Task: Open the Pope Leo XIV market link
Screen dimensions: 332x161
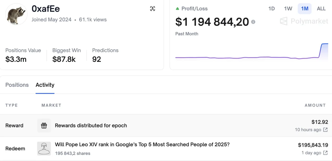Action: coord(142,144)
